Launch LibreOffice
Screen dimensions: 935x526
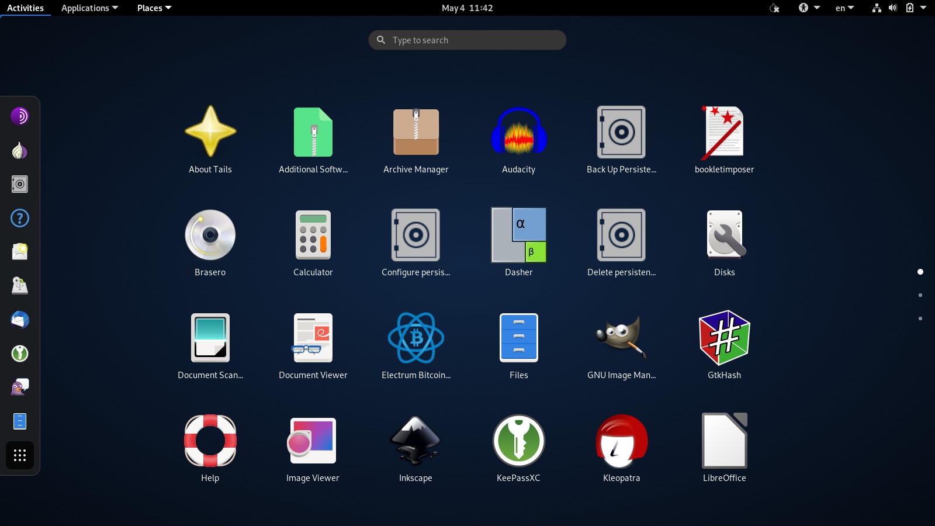pyautogui.click(x=725, y=449)
